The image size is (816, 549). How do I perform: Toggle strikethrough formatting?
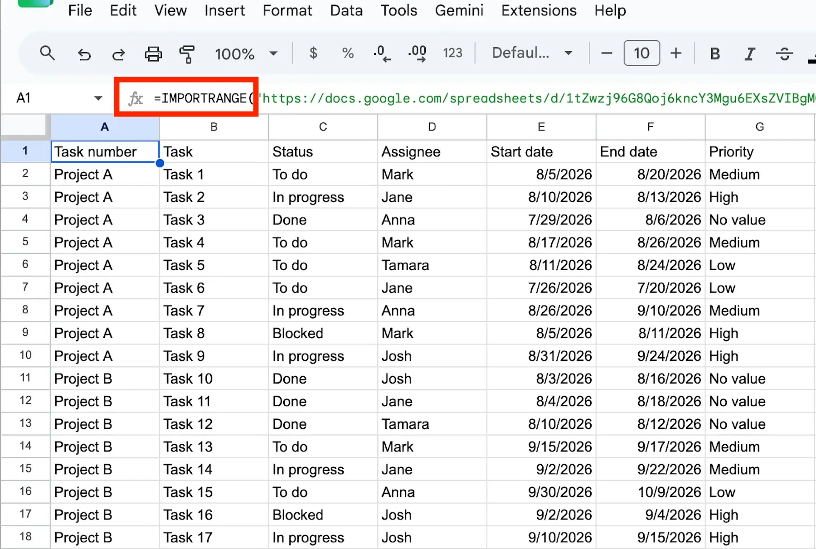[784, 53]
